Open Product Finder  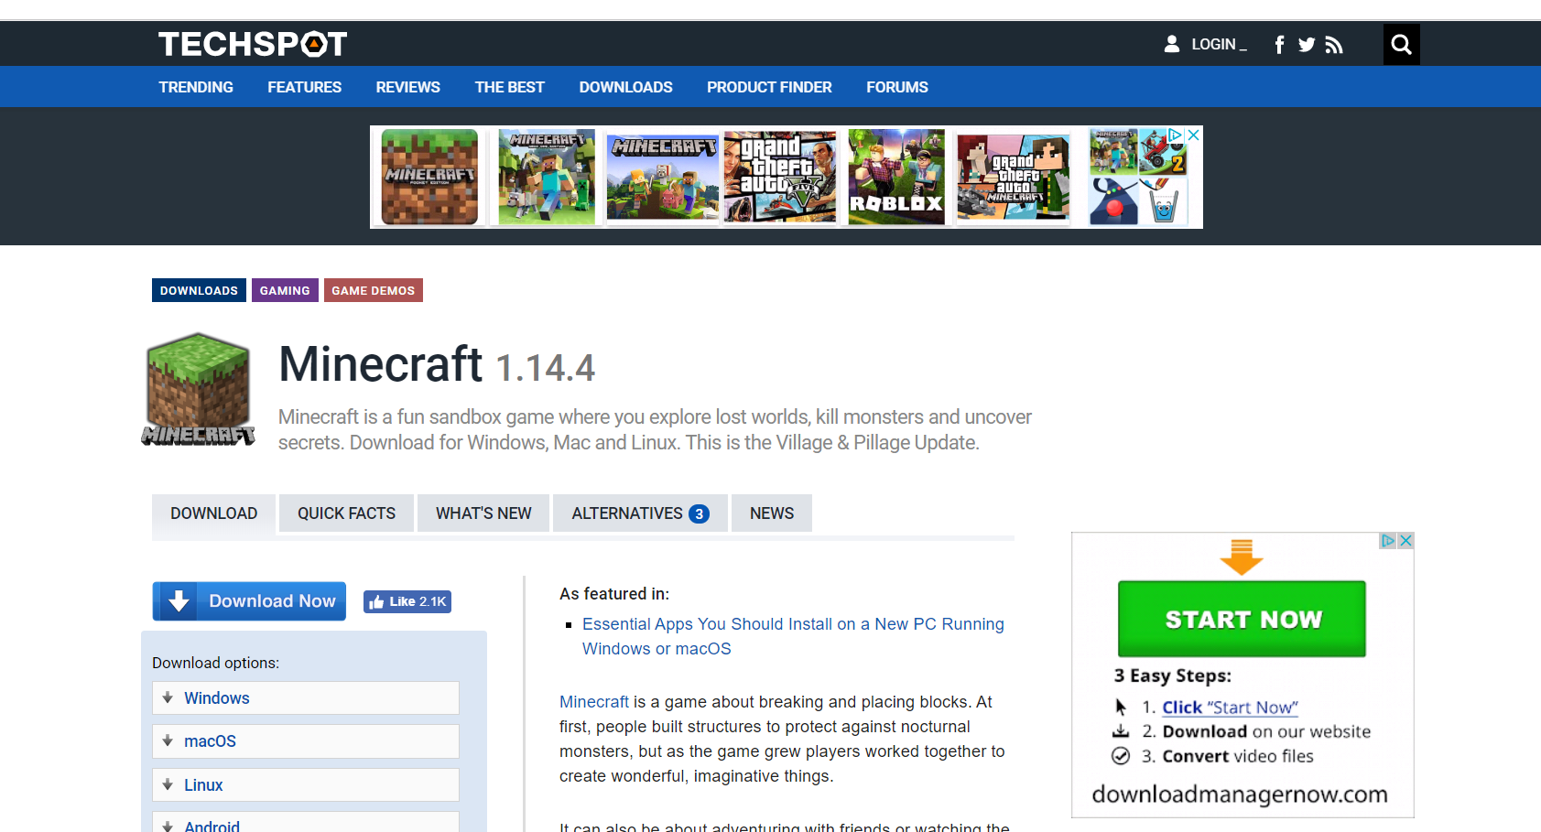[769, 87]
